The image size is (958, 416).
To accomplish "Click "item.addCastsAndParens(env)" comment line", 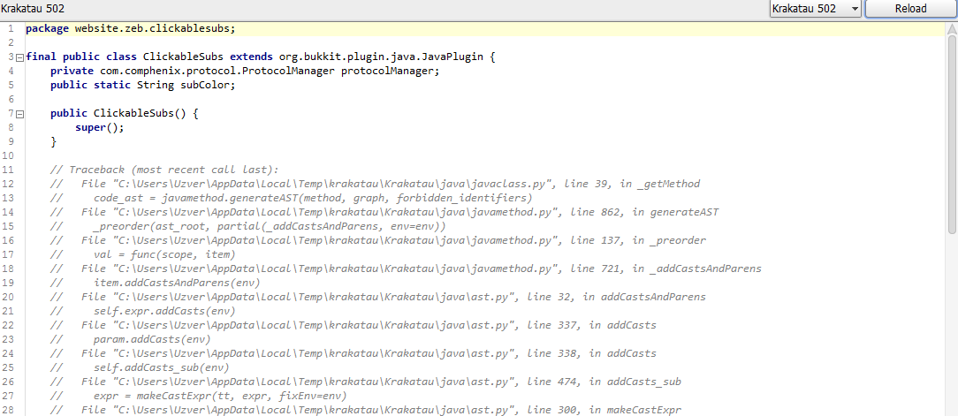I will [156, 283].
